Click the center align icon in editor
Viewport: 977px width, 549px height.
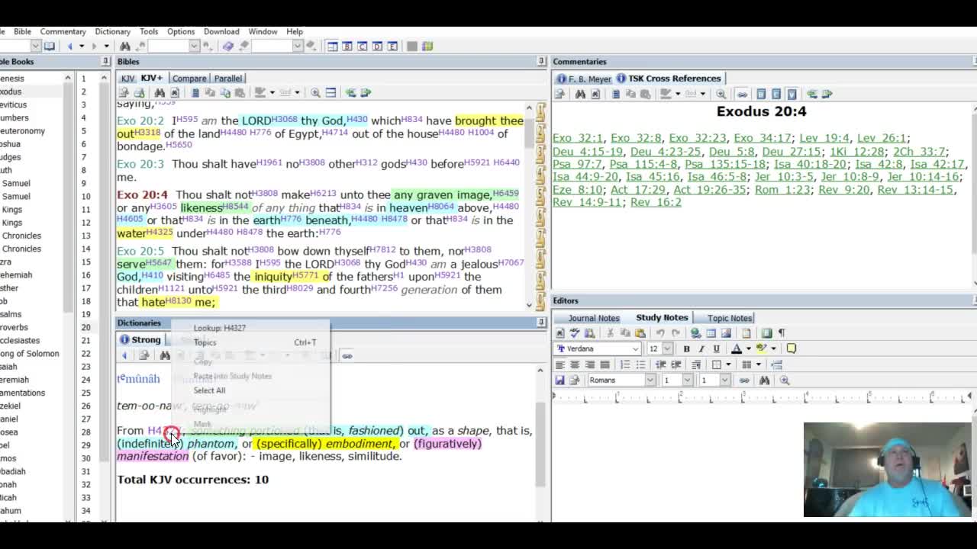pyautogui.click(x=575, y=364)
